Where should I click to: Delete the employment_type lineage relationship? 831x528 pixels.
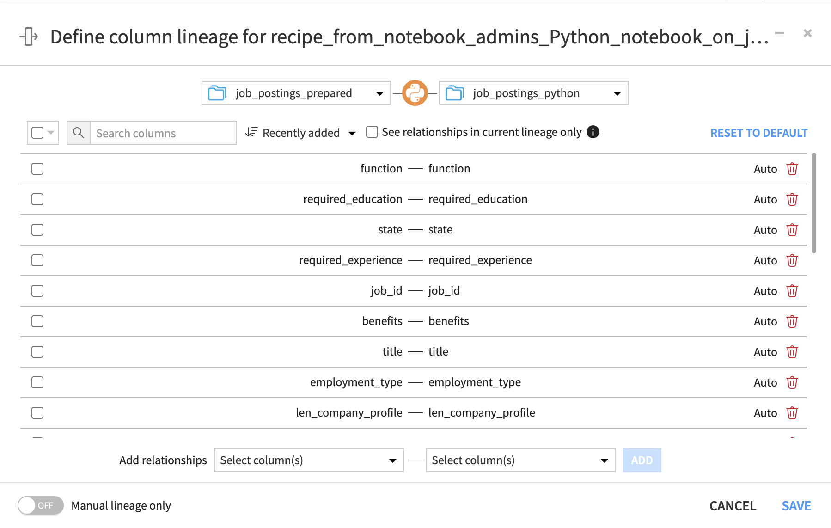(792, 382)
